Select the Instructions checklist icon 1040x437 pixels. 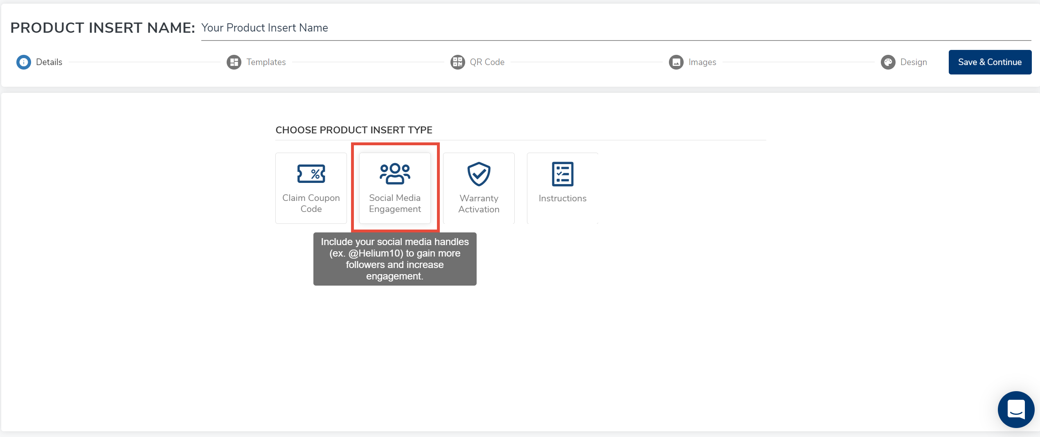(563, 174)
